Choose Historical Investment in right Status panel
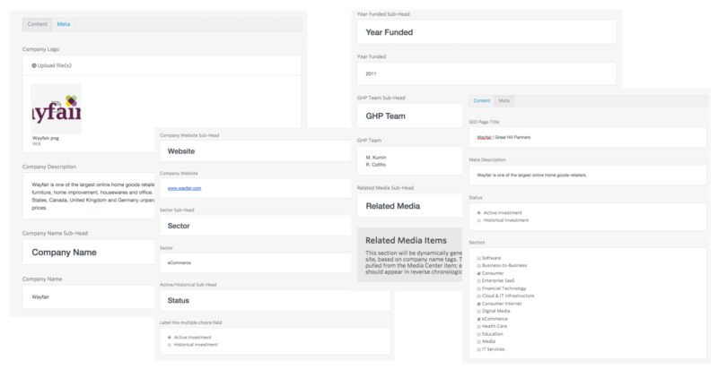 point(479,220)
